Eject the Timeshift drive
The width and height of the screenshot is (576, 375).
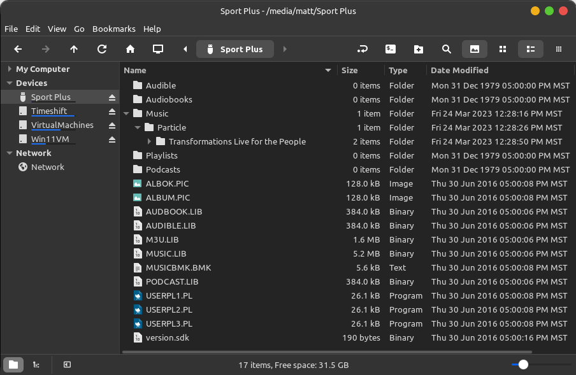(x=112, y=111)
